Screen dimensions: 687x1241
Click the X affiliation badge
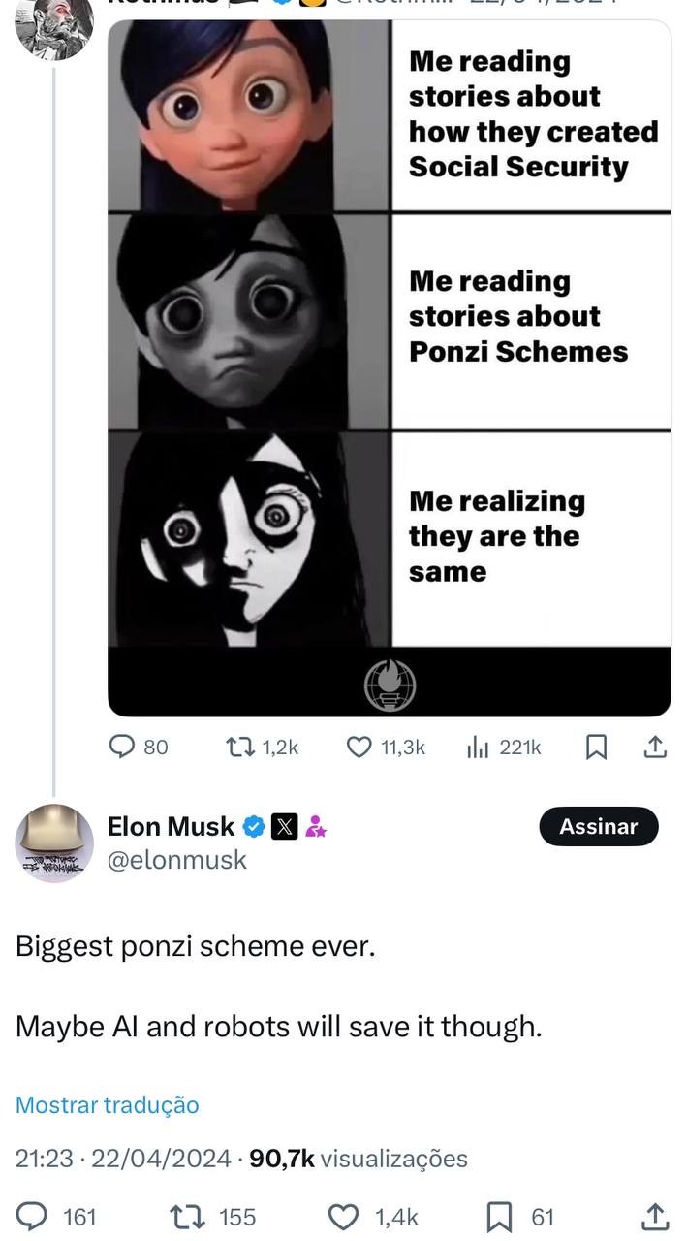click(x=284, y=827)
